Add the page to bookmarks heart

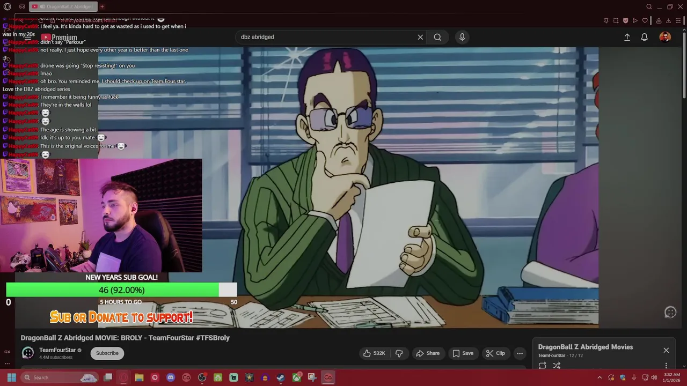tap(645, 20)
